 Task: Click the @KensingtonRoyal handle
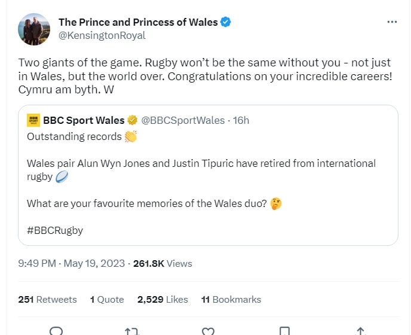(x=102, y=35)
